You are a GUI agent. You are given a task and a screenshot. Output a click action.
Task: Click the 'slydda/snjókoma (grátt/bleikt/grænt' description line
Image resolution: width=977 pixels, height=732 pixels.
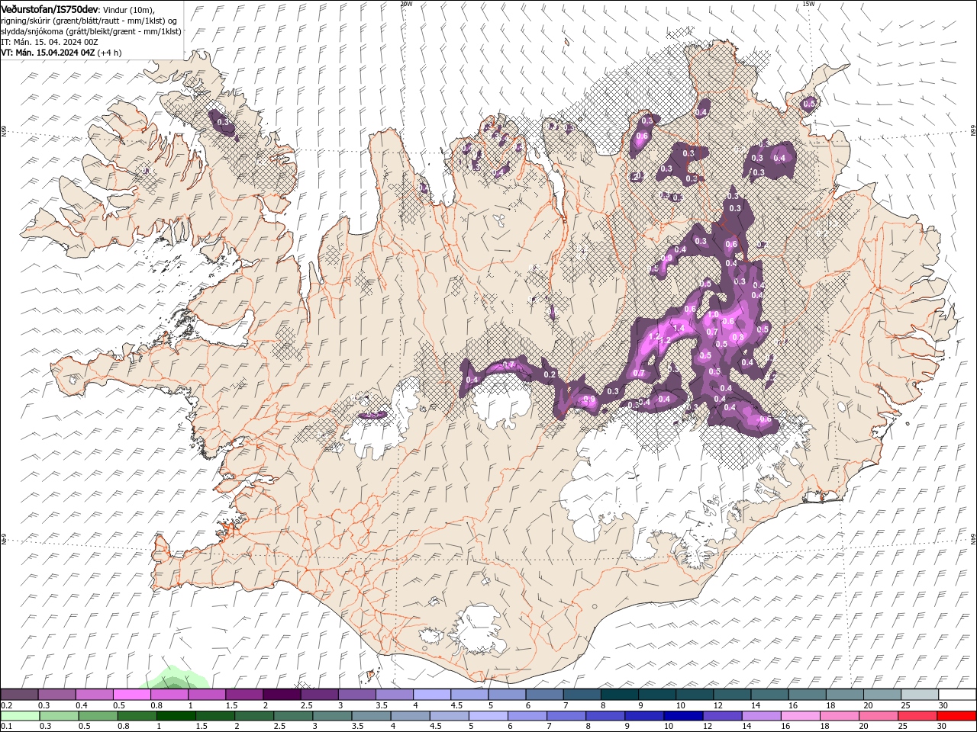[89, 31]
